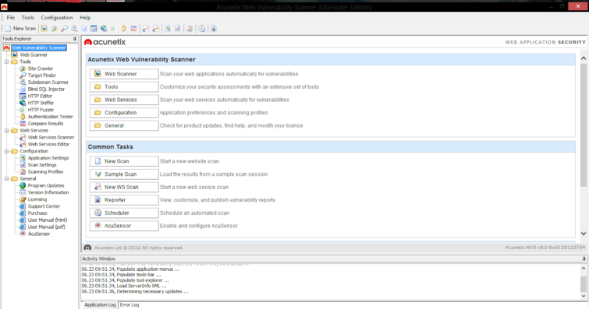Click the Web Services button in main panel
The width and height of the screenshot is (589, 309).
click(124, 100)
